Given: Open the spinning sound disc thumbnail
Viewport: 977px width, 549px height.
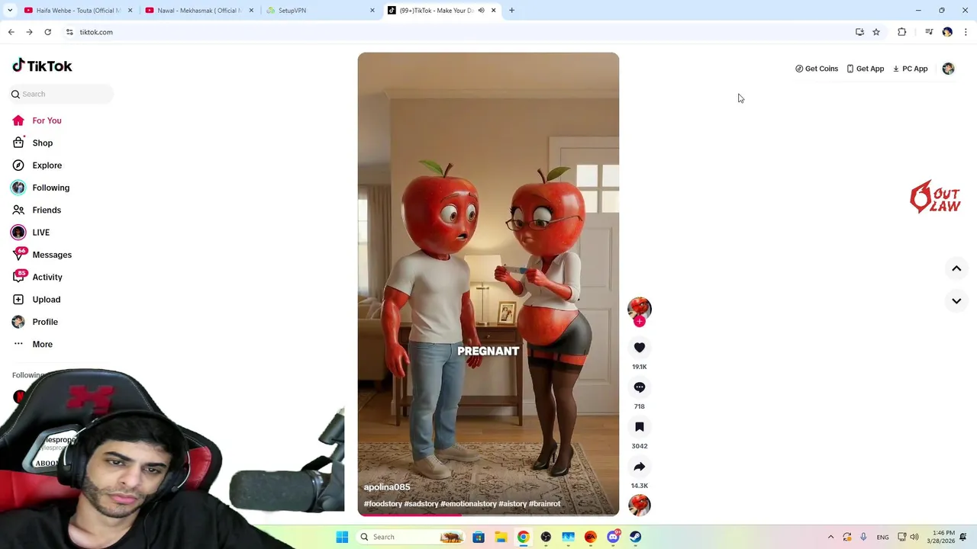Looking at the screenshot, I should [x=640, y=505].
